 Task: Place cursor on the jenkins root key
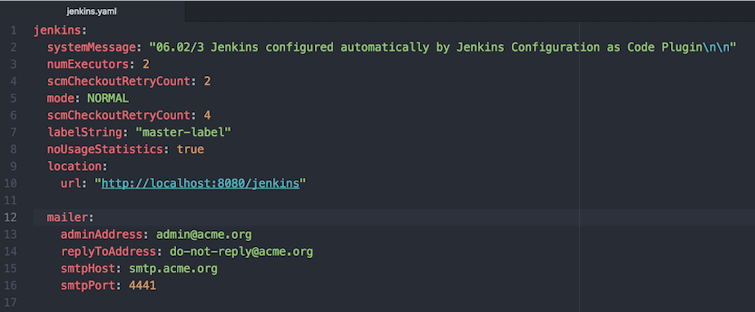coord(59,31)
